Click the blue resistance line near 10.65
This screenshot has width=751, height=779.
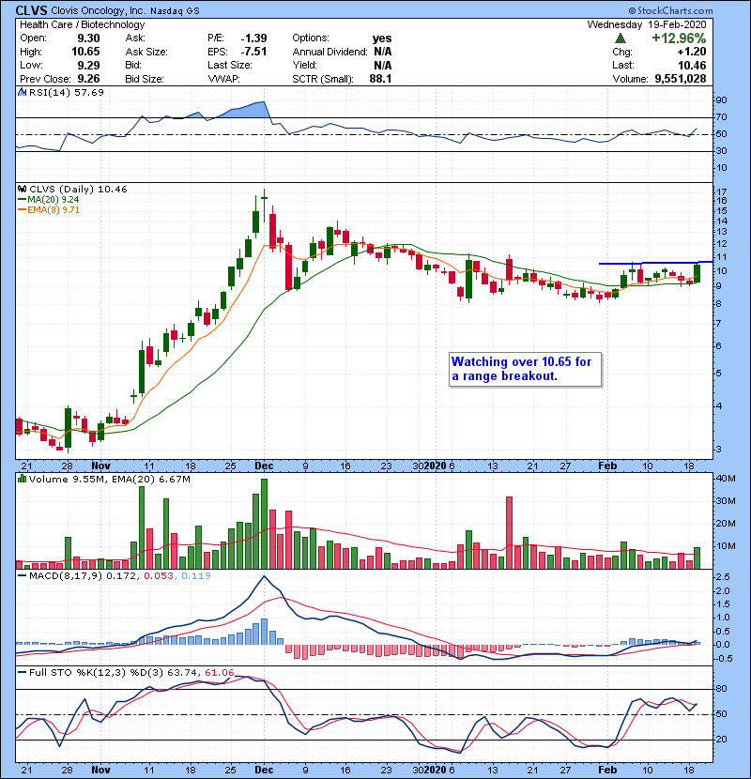655,262
